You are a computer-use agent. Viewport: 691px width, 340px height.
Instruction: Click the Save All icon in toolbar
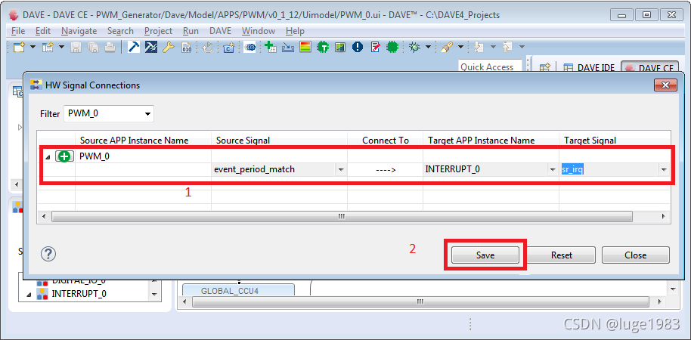[93, 47]
